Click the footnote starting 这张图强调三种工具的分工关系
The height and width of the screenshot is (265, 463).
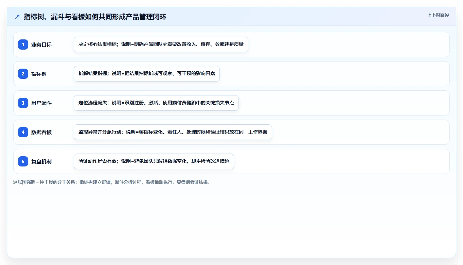point(112,182)
